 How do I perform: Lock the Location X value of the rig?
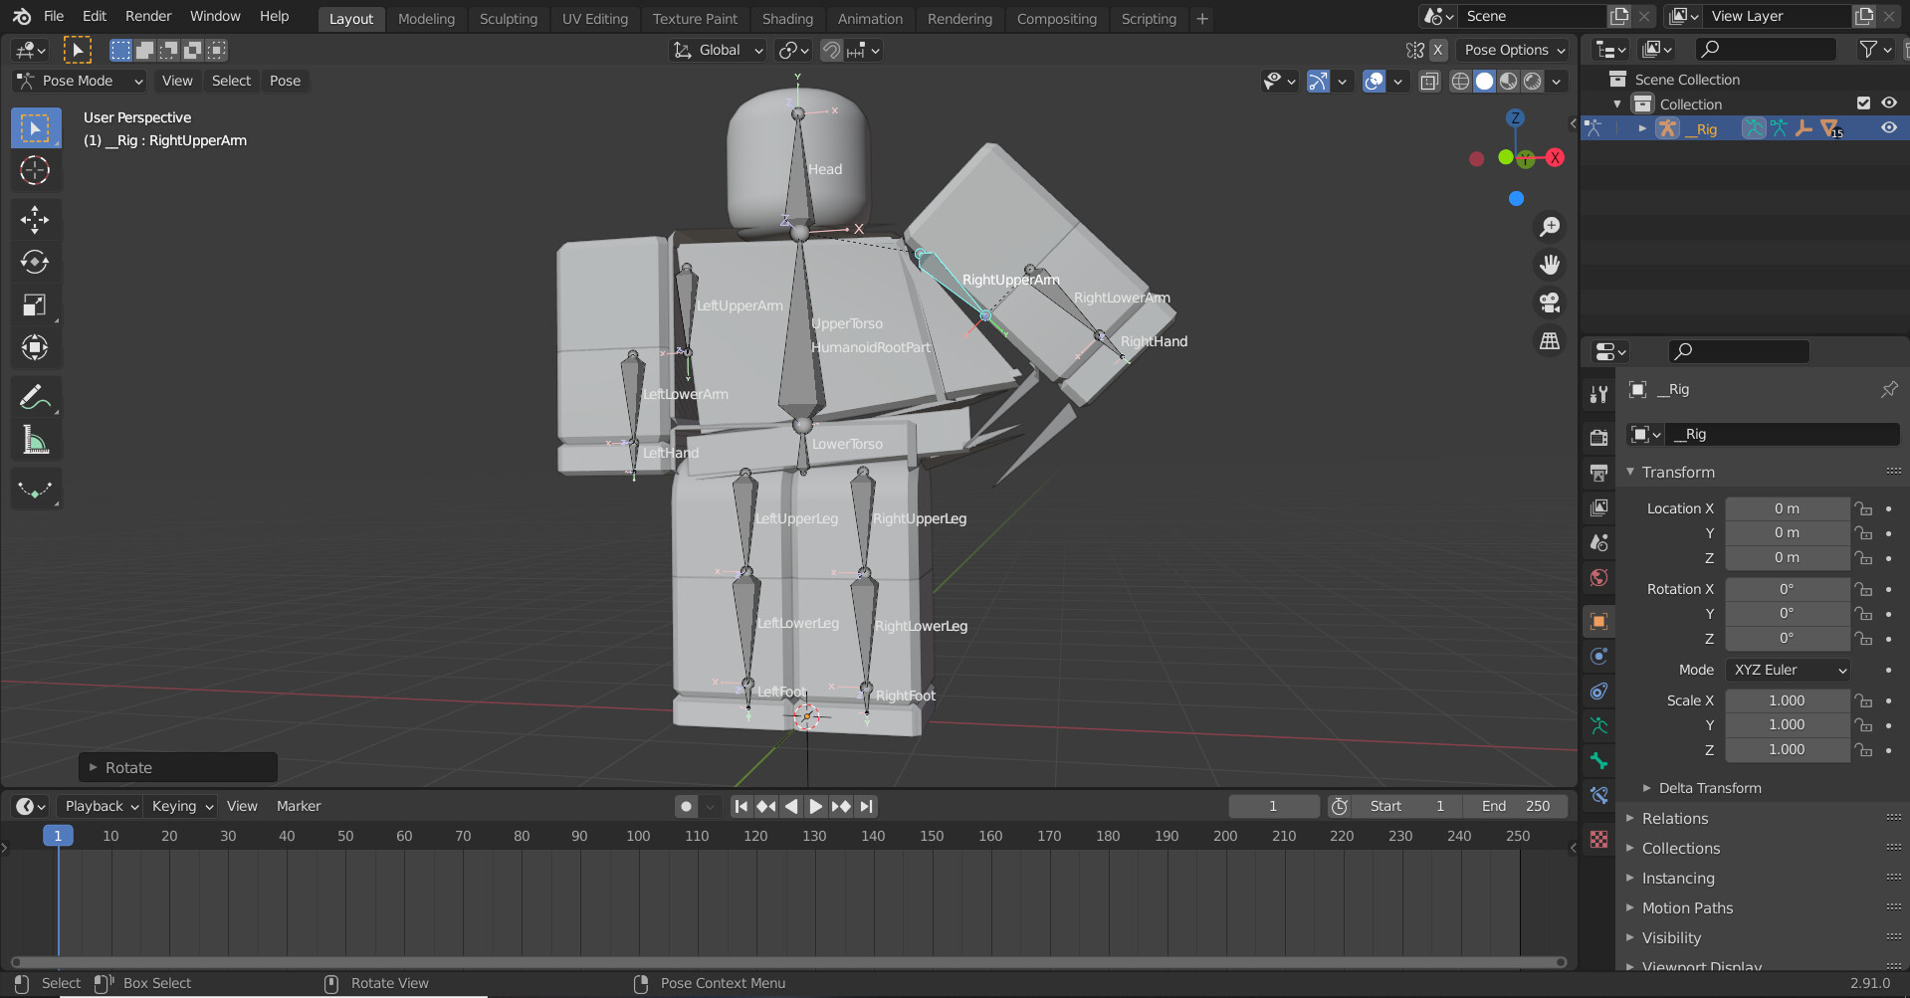[x=1862, y=508]
